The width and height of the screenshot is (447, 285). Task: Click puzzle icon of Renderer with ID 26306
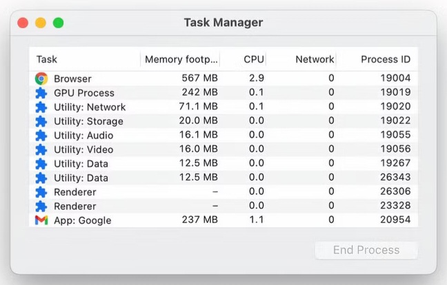pyautogui.click(x=41, y=192)
